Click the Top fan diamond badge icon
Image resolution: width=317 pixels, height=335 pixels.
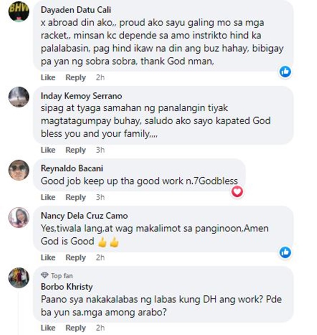coord(45,275)
